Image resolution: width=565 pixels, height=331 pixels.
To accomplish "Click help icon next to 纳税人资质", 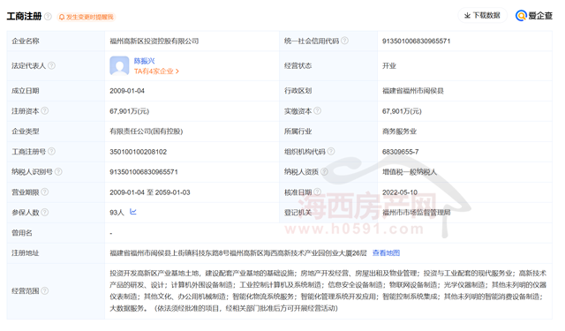I will tap(324, 172).
